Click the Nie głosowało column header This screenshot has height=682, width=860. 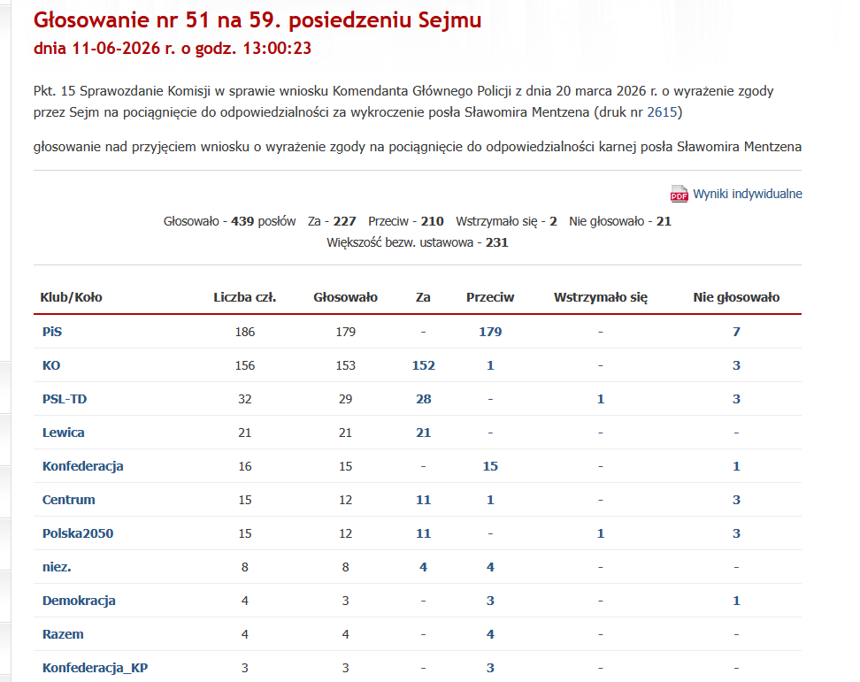(x=736, y=297)
